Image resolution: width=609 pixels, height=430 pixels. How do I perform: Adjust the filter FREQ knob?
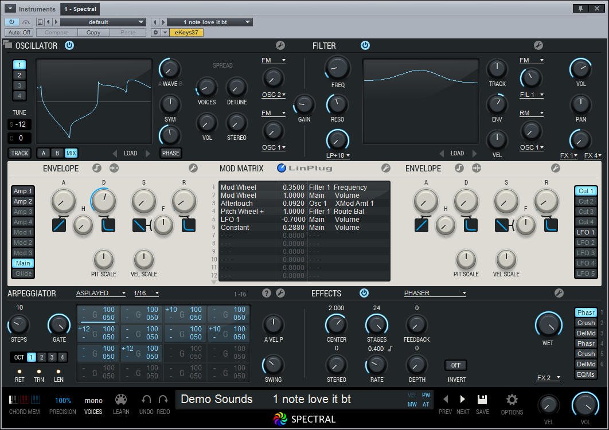(x=337, y=68)
